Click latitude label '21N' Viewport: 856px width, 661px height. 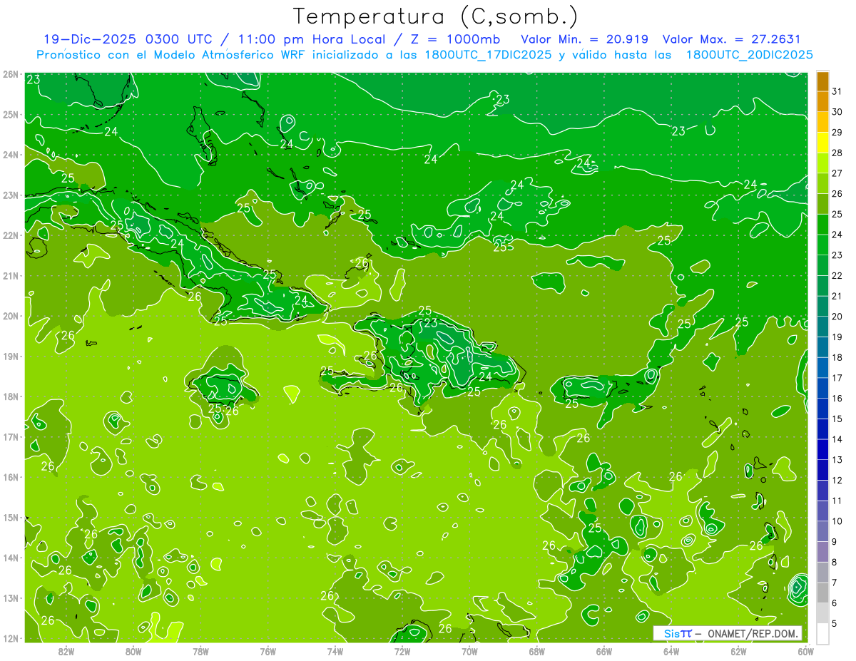pos(10,275)
